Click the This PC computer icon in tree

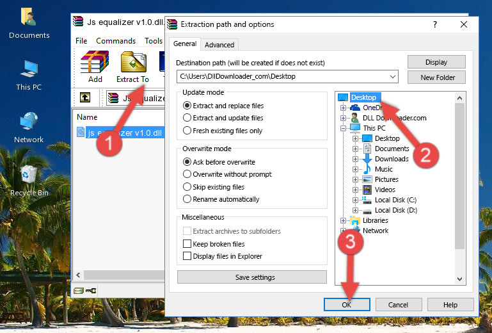[355, 128]
